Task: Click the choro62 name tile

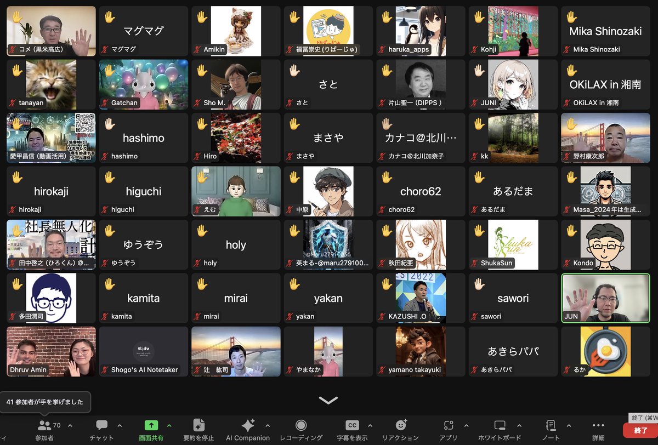Action: [421, 191]
